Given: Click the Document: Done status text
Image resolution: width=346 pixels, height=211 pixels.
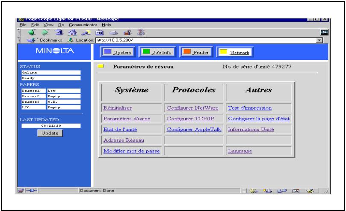Looking at the screenshot, I should [97, 190].
